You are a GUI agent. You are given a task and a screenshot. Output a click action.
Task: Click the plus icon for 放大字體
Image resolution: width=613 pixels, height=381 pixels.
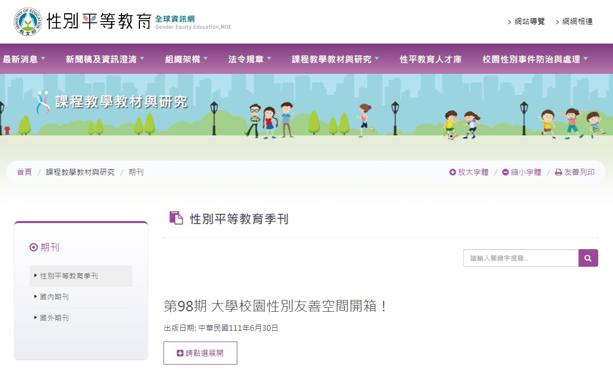(x=453, y=172)
